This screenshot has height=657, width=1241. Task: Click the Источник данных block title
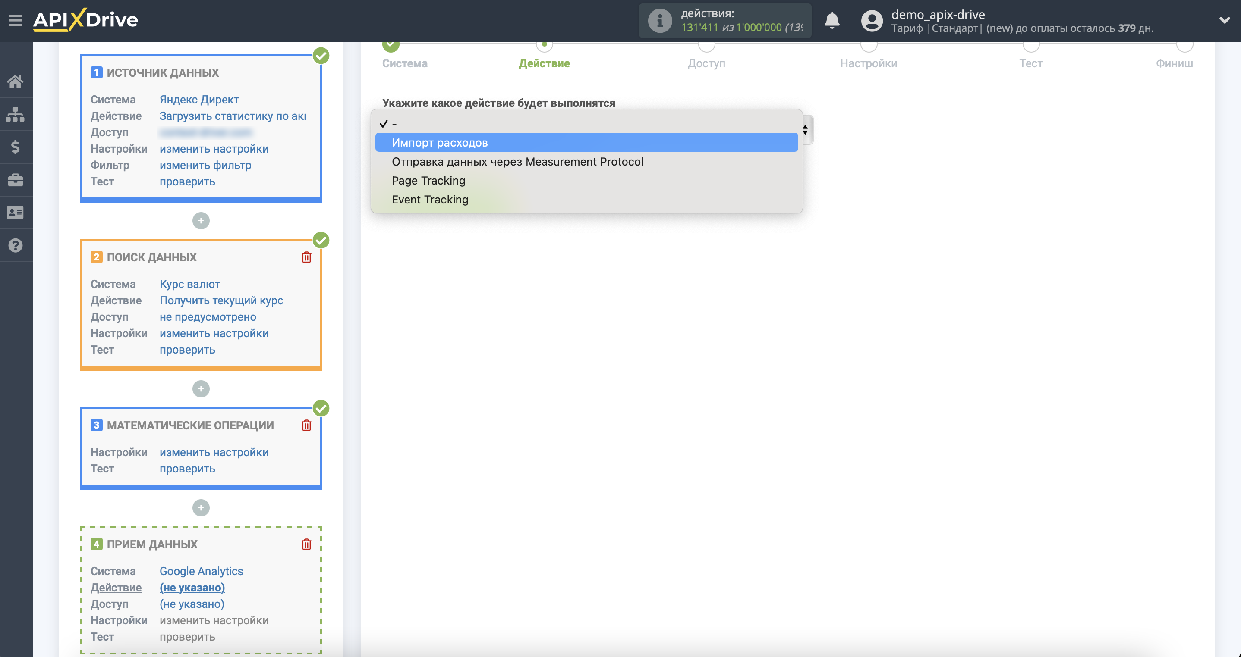point(162,72)
